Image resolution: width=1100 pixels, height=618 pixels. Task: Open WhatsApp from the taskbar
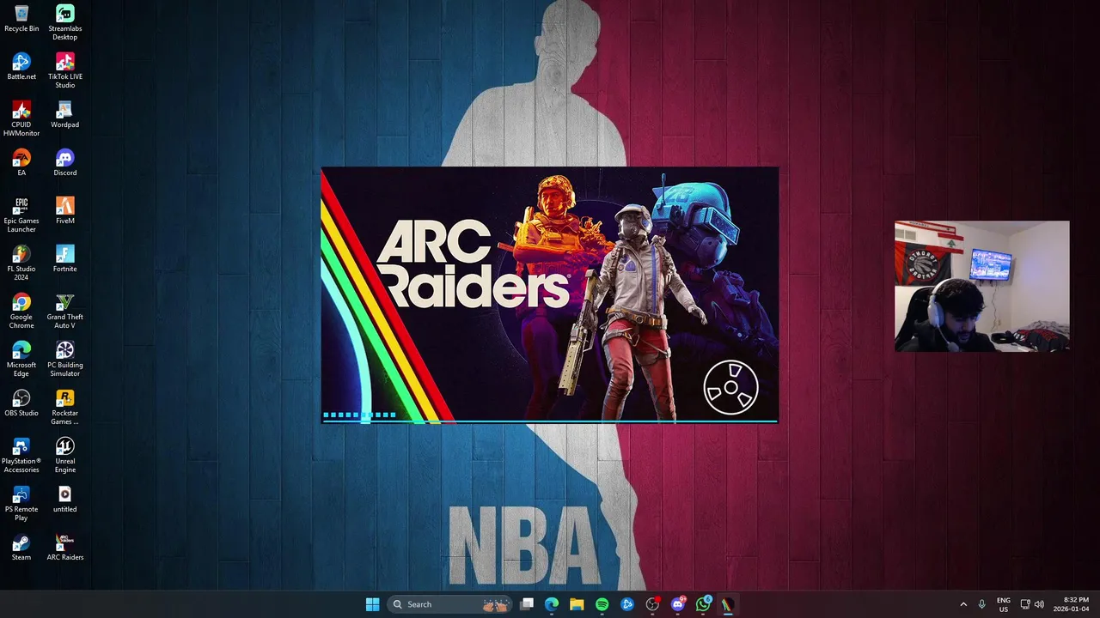coord(703,604)
